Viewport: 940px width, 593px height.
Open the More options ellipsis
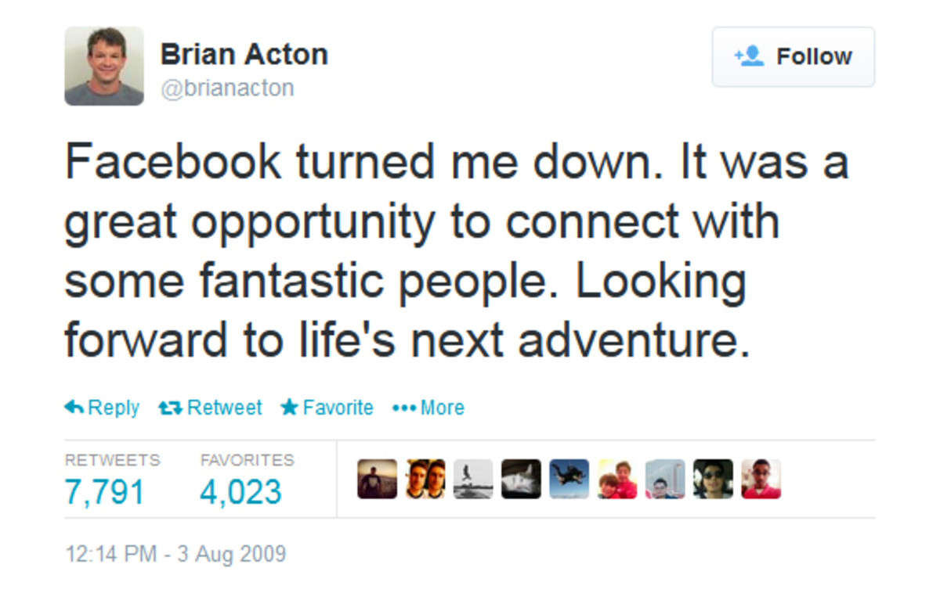tap(403, 408)
